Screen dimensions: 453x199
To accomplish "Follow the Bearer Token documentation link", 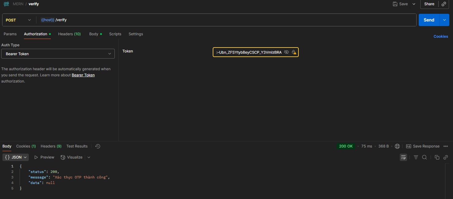I will [83, 75].
